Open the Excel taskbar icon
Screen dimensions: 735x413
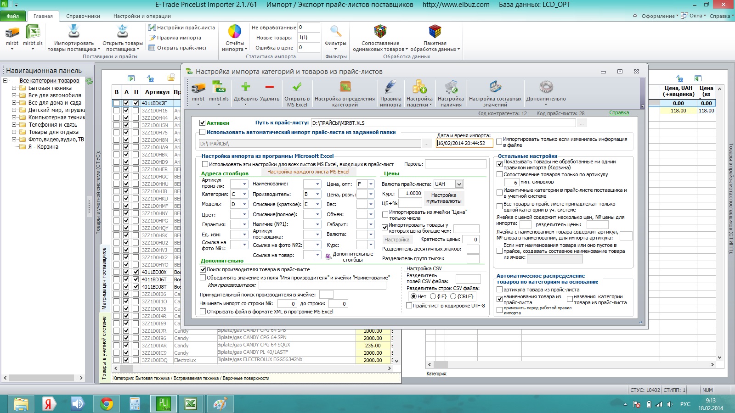[191, 404]
